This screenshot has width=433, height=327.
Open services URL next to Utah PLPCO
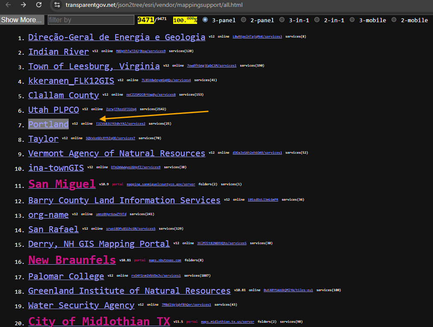point(121,109)
